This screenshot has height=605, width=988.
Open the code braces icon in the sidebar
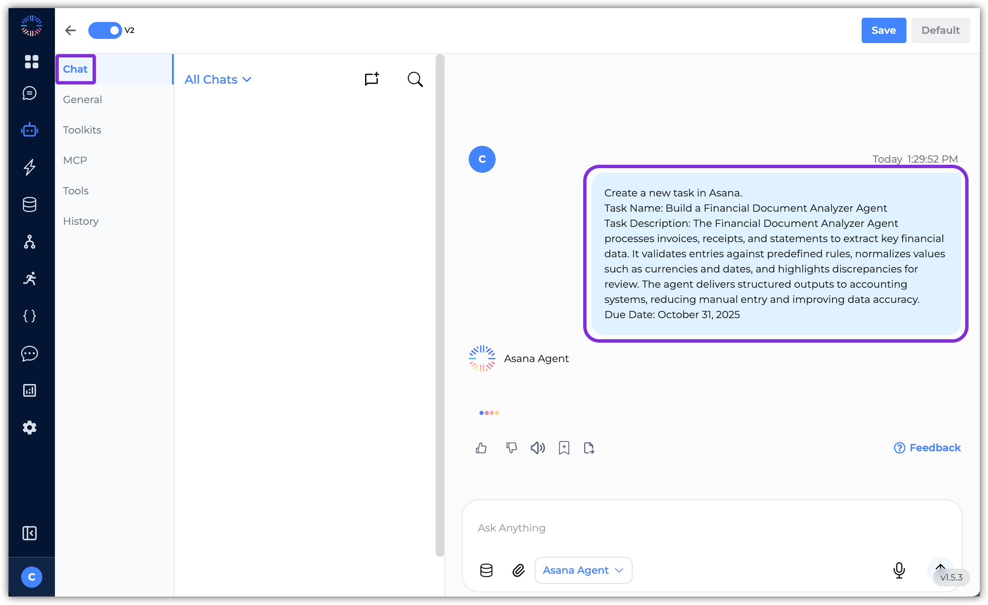tap(30, 316)
